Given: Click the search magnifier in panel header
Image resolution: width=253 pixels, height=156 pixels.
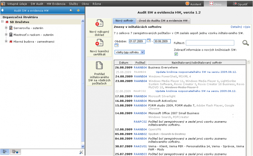Looking at the screenshot, I should coord(71,11).
